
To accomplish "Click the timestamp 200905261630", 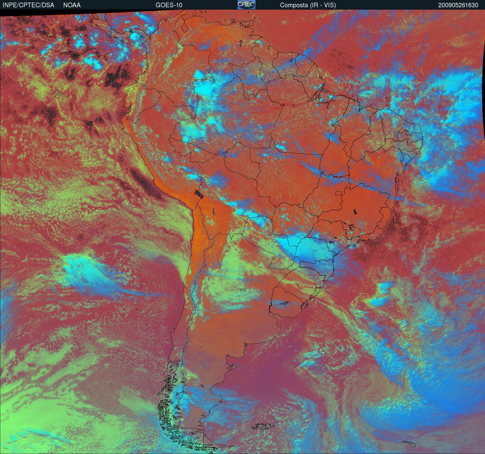I will 458,5.
